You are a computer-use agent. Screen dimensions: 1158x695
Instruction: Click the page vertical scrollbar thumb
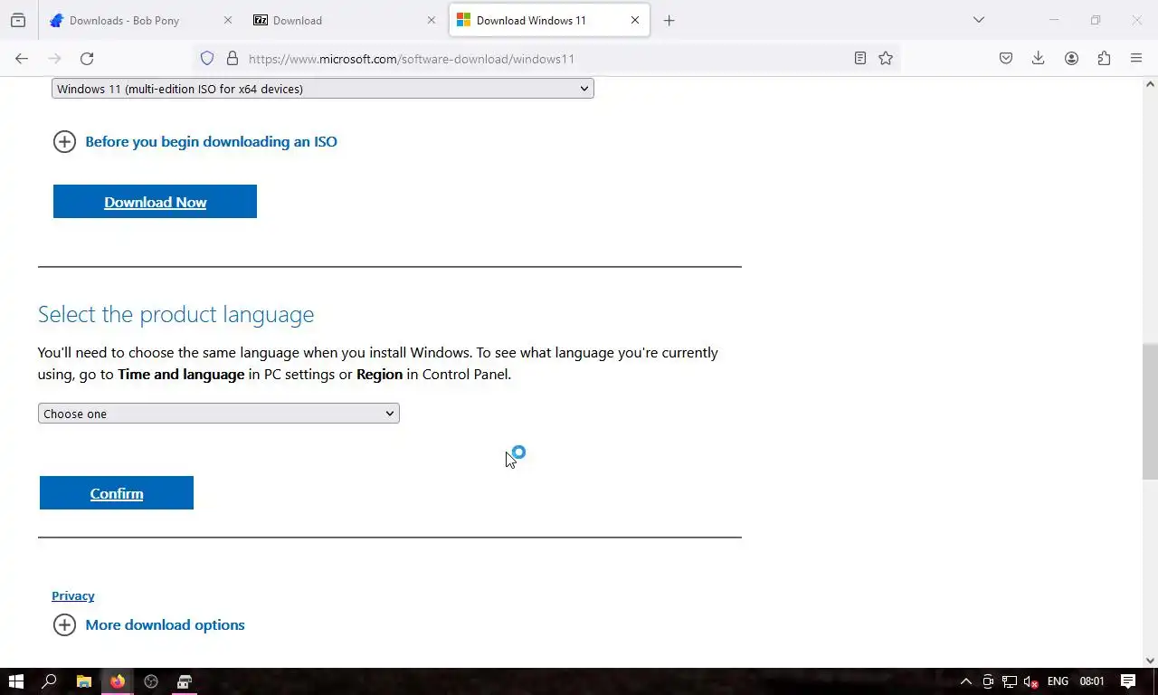(1150, 412)
